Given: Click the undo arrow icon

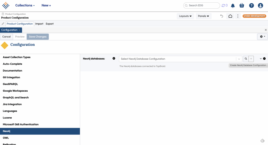Looking at the screenshot, I should (x=221, y=16).
